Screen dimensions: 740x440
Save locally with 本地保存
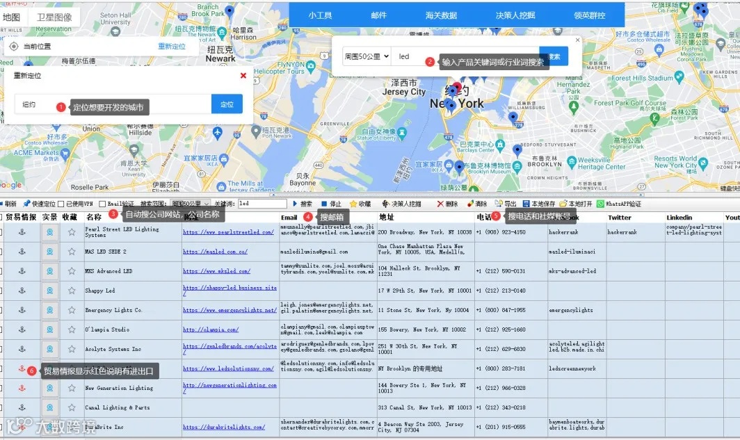tap(538, 204)
